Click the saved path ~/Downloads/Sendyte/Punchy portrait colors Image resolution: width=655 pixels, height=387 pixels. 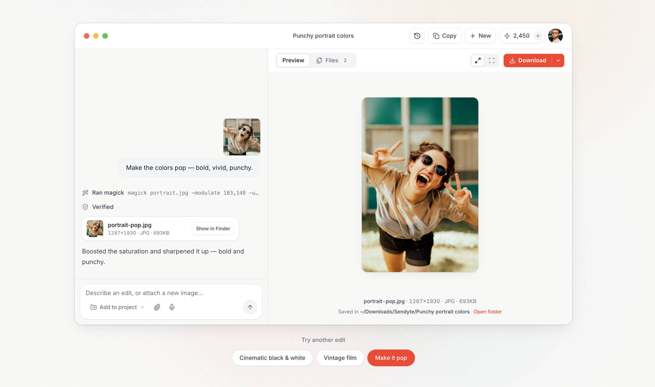(415, 312)
